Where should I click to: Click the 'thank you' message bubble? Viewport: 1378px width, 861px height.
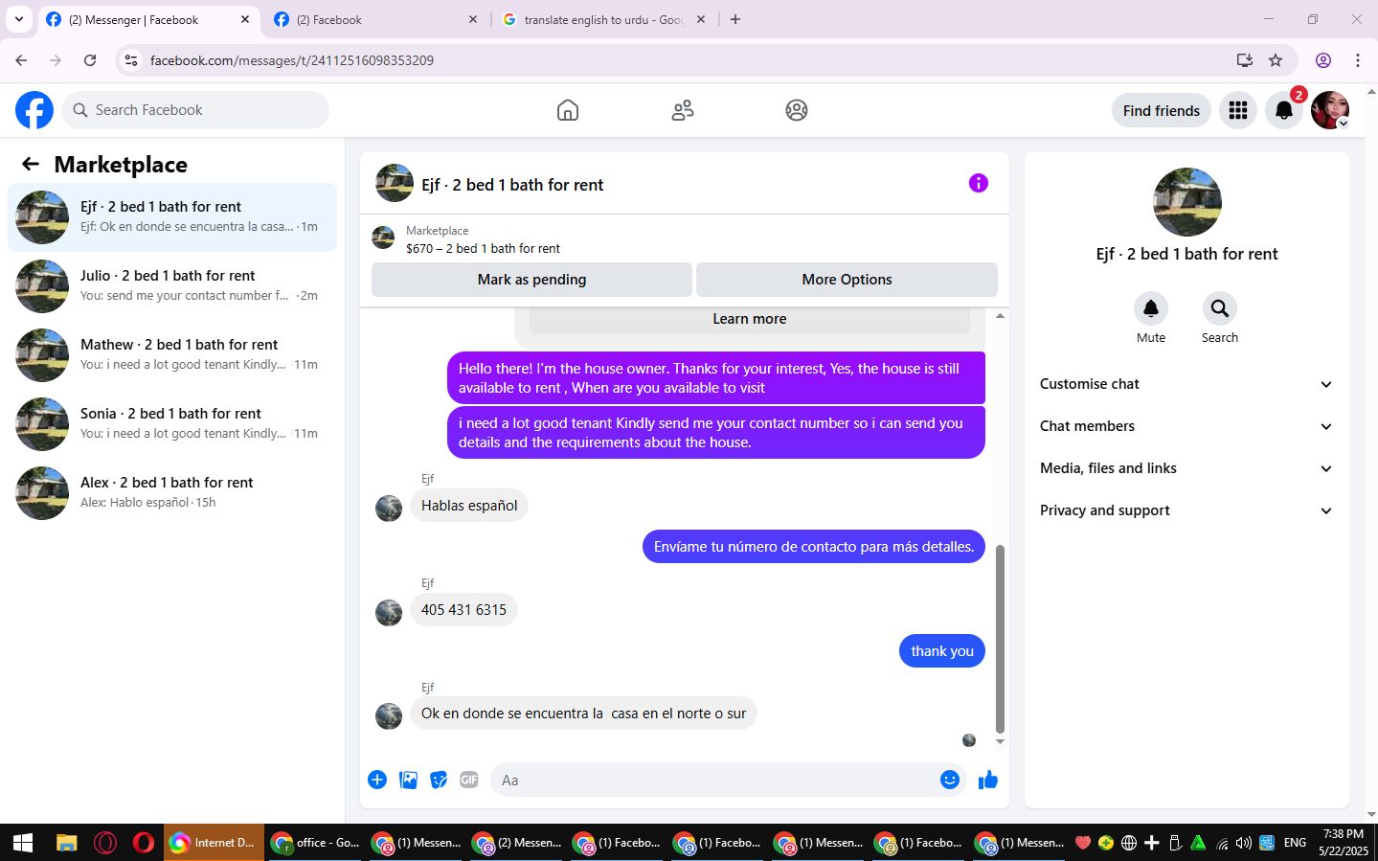(x=942, y=651)
